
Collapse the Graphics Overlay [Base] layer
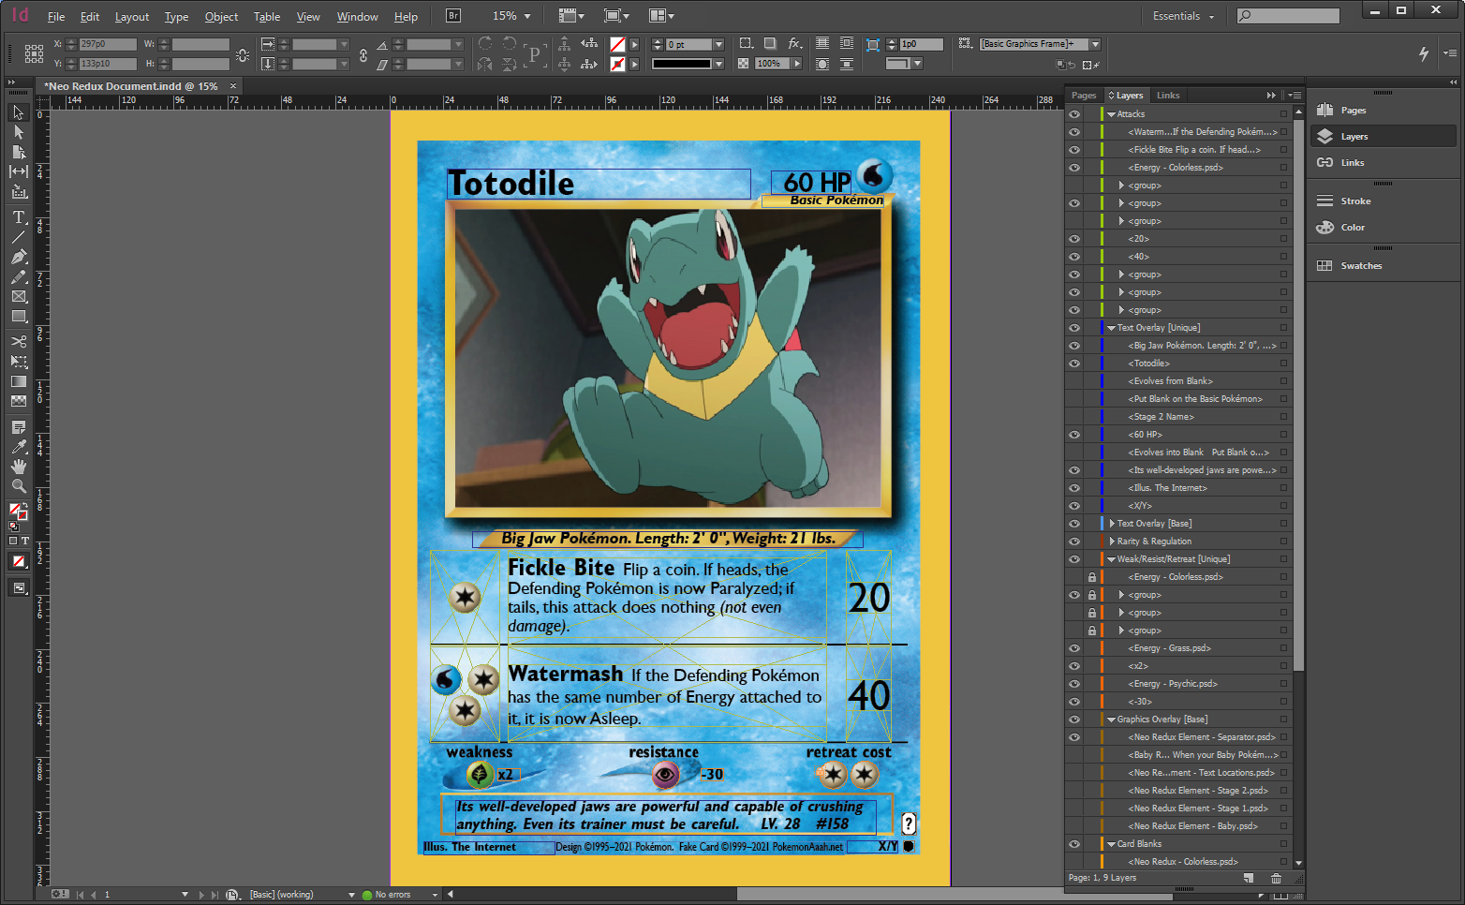[1111, 720]
